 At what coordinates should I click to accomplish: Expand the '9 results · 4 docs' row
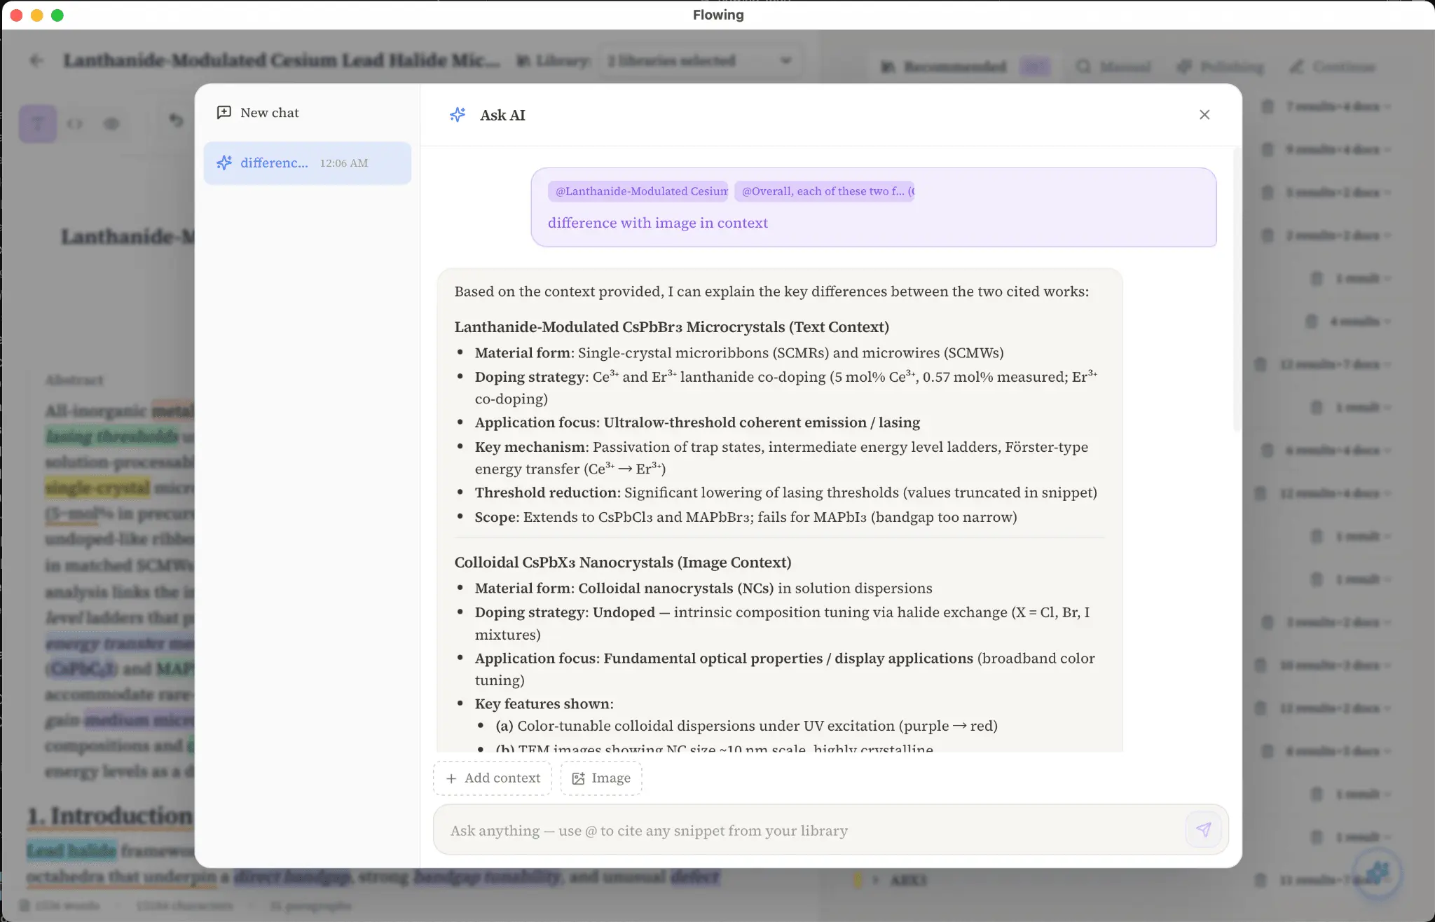(x=1337, y=149)
